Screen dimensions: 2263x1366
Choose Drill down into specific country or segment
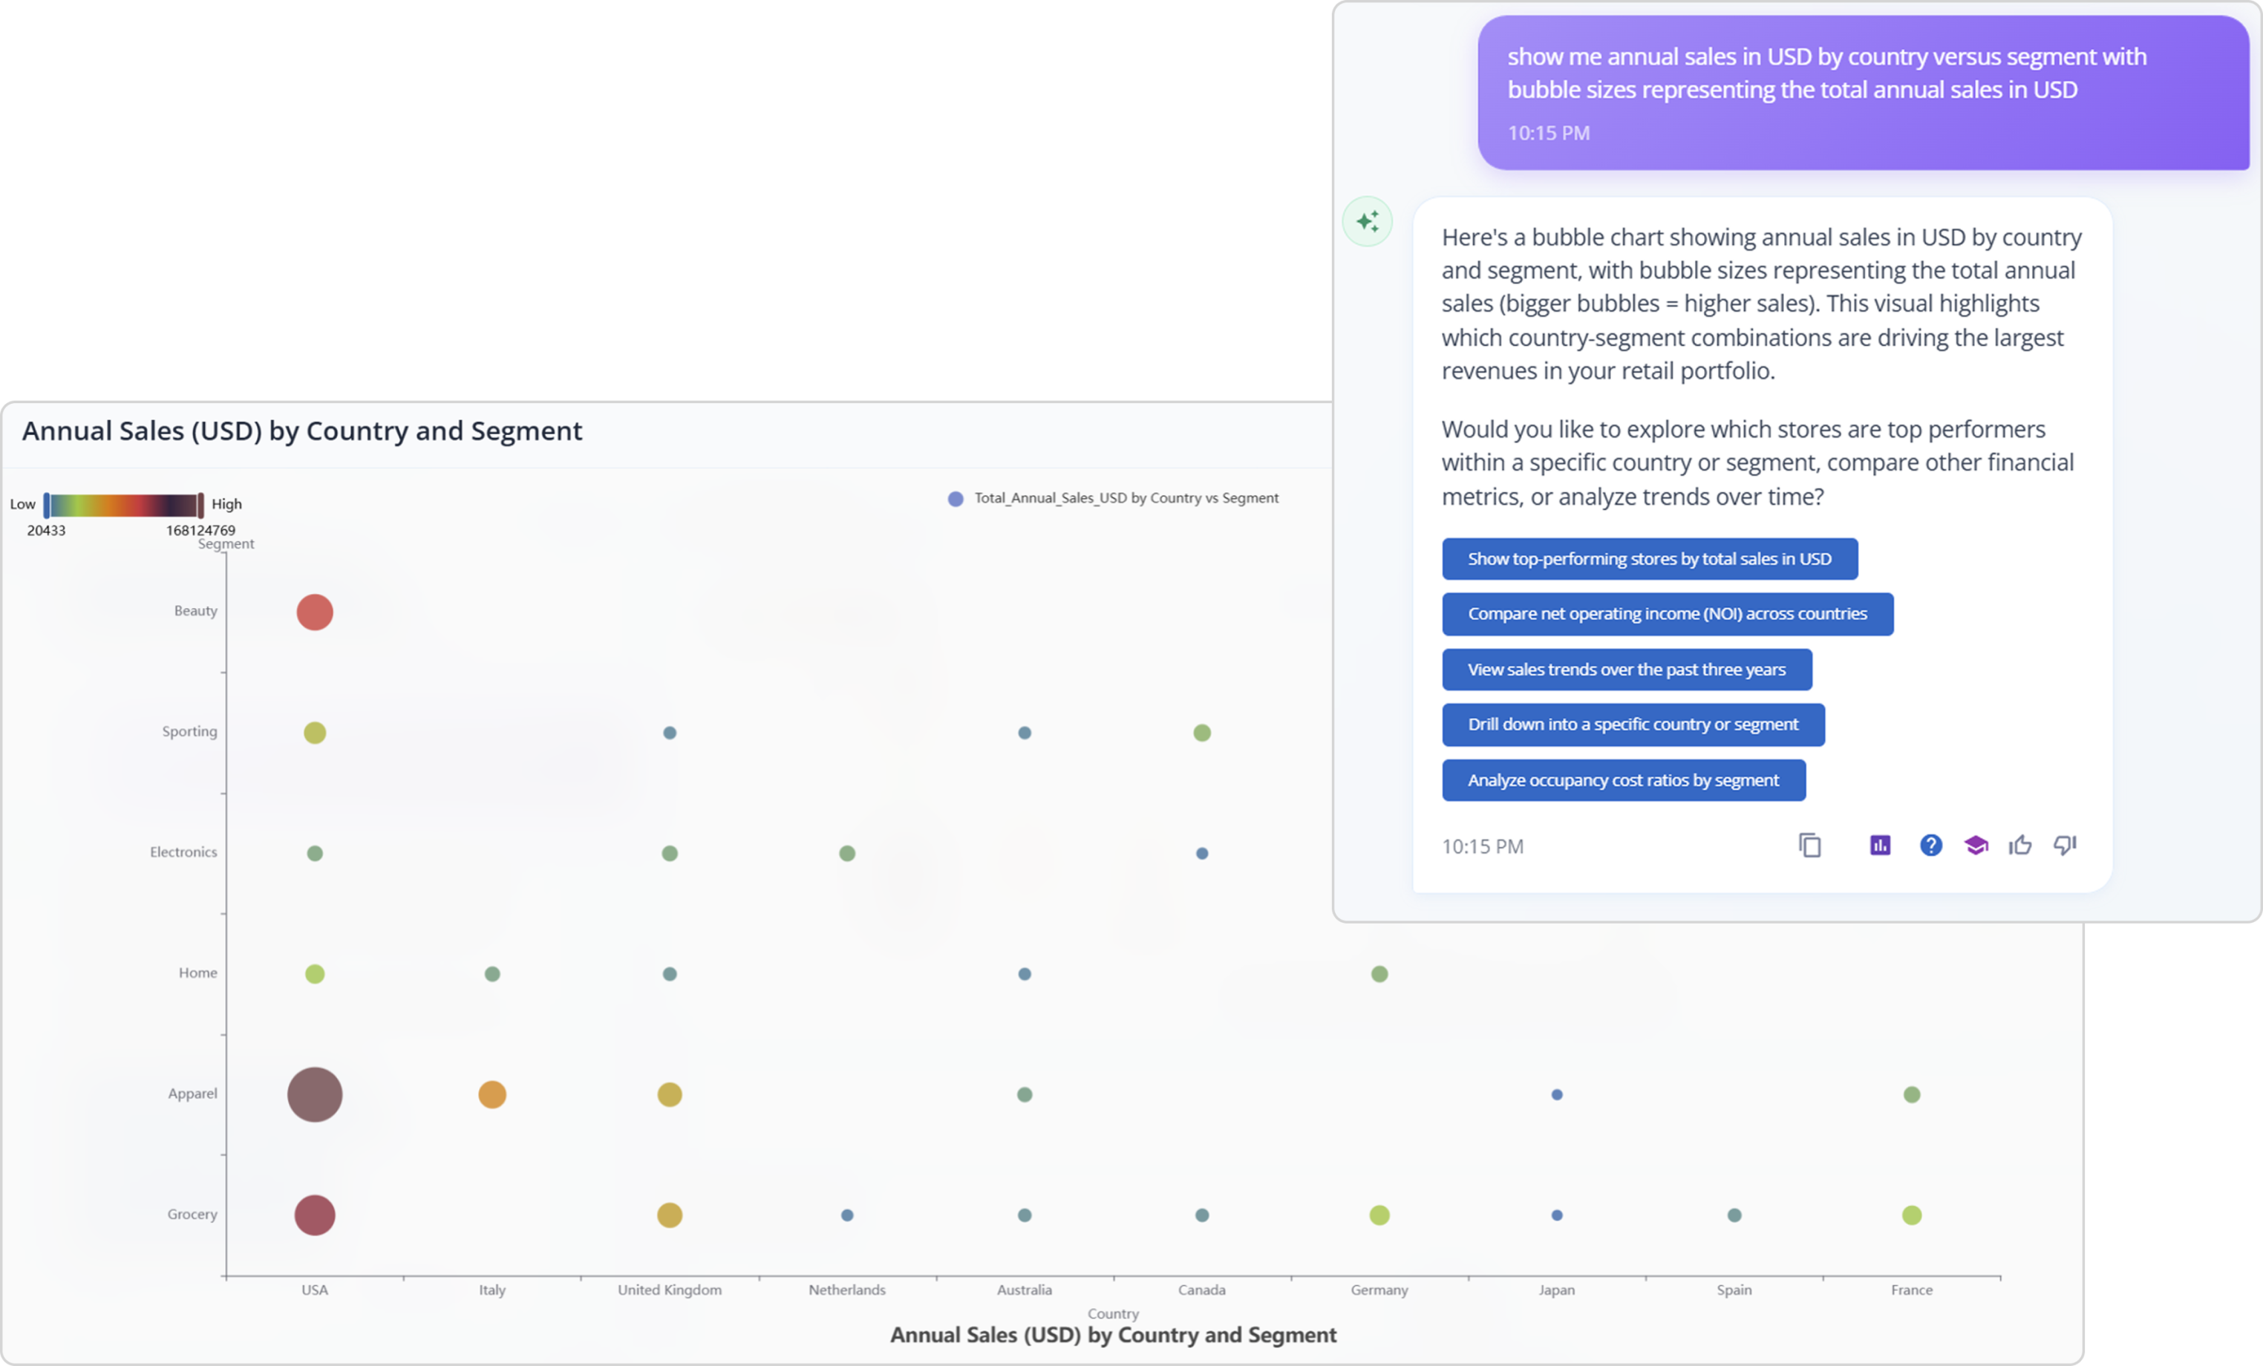1632,725
